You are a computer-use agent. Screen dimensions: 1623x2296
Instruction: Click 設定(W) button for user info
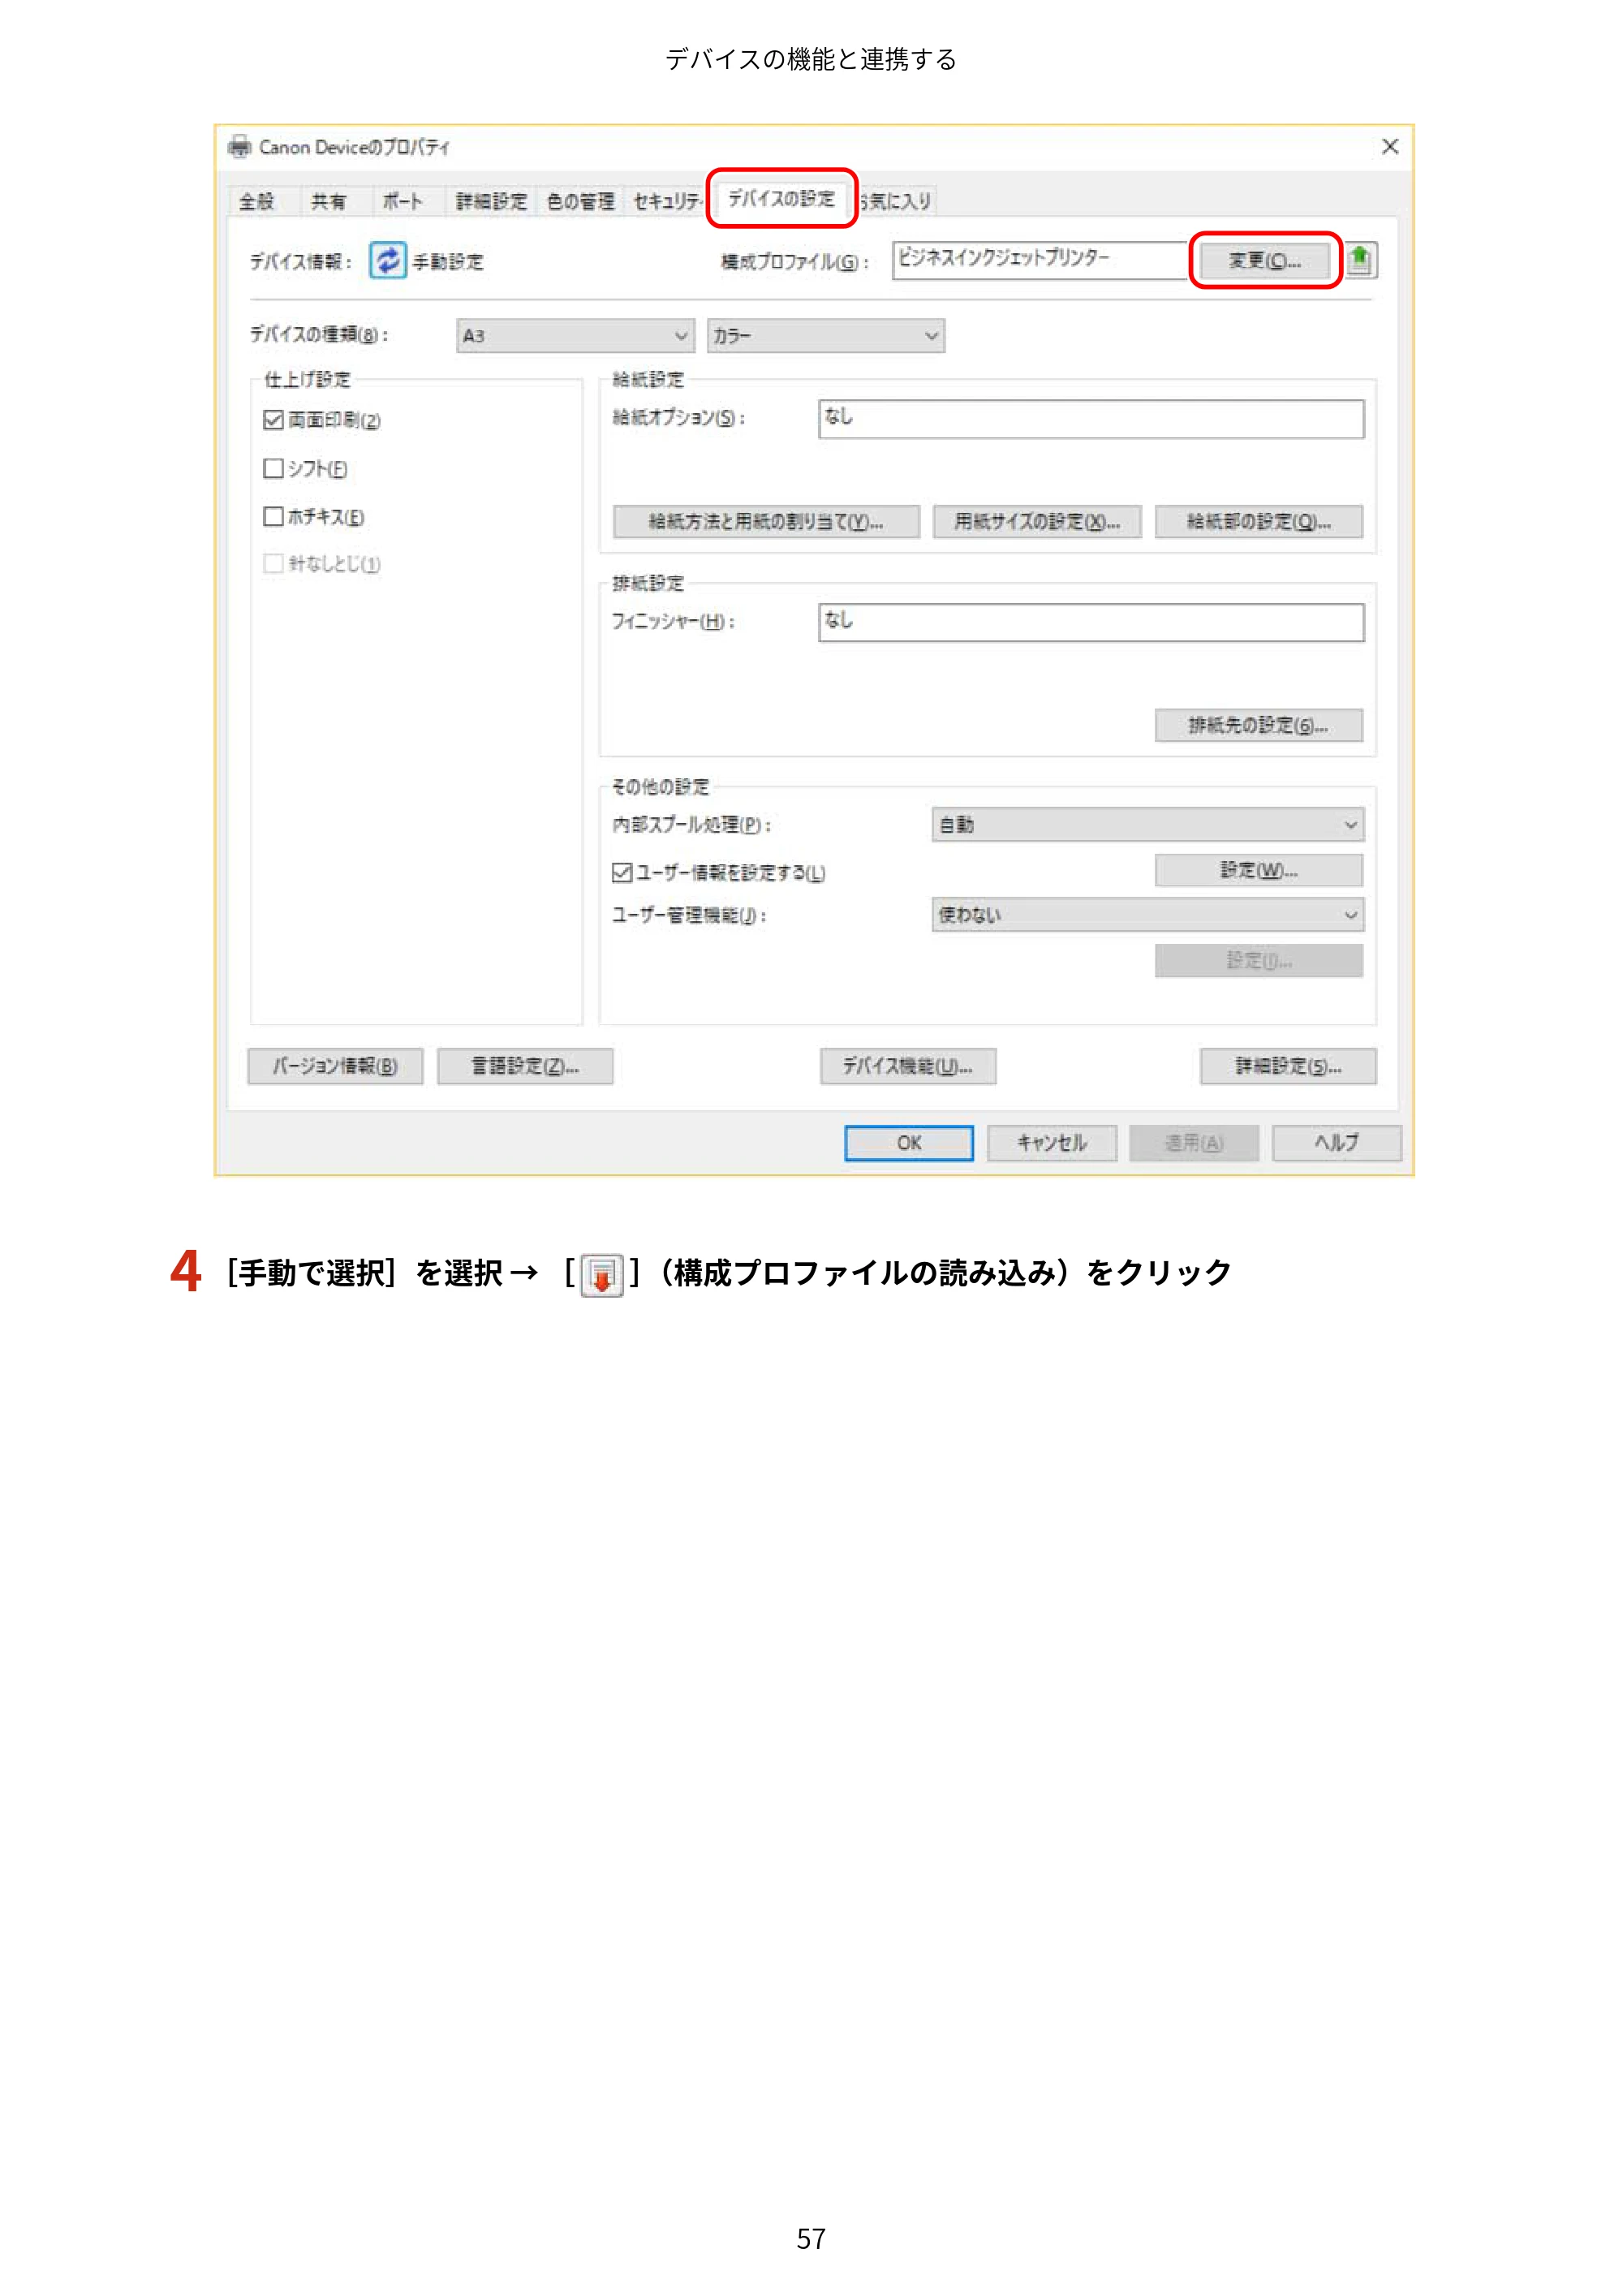click(x=1259, y=871)
